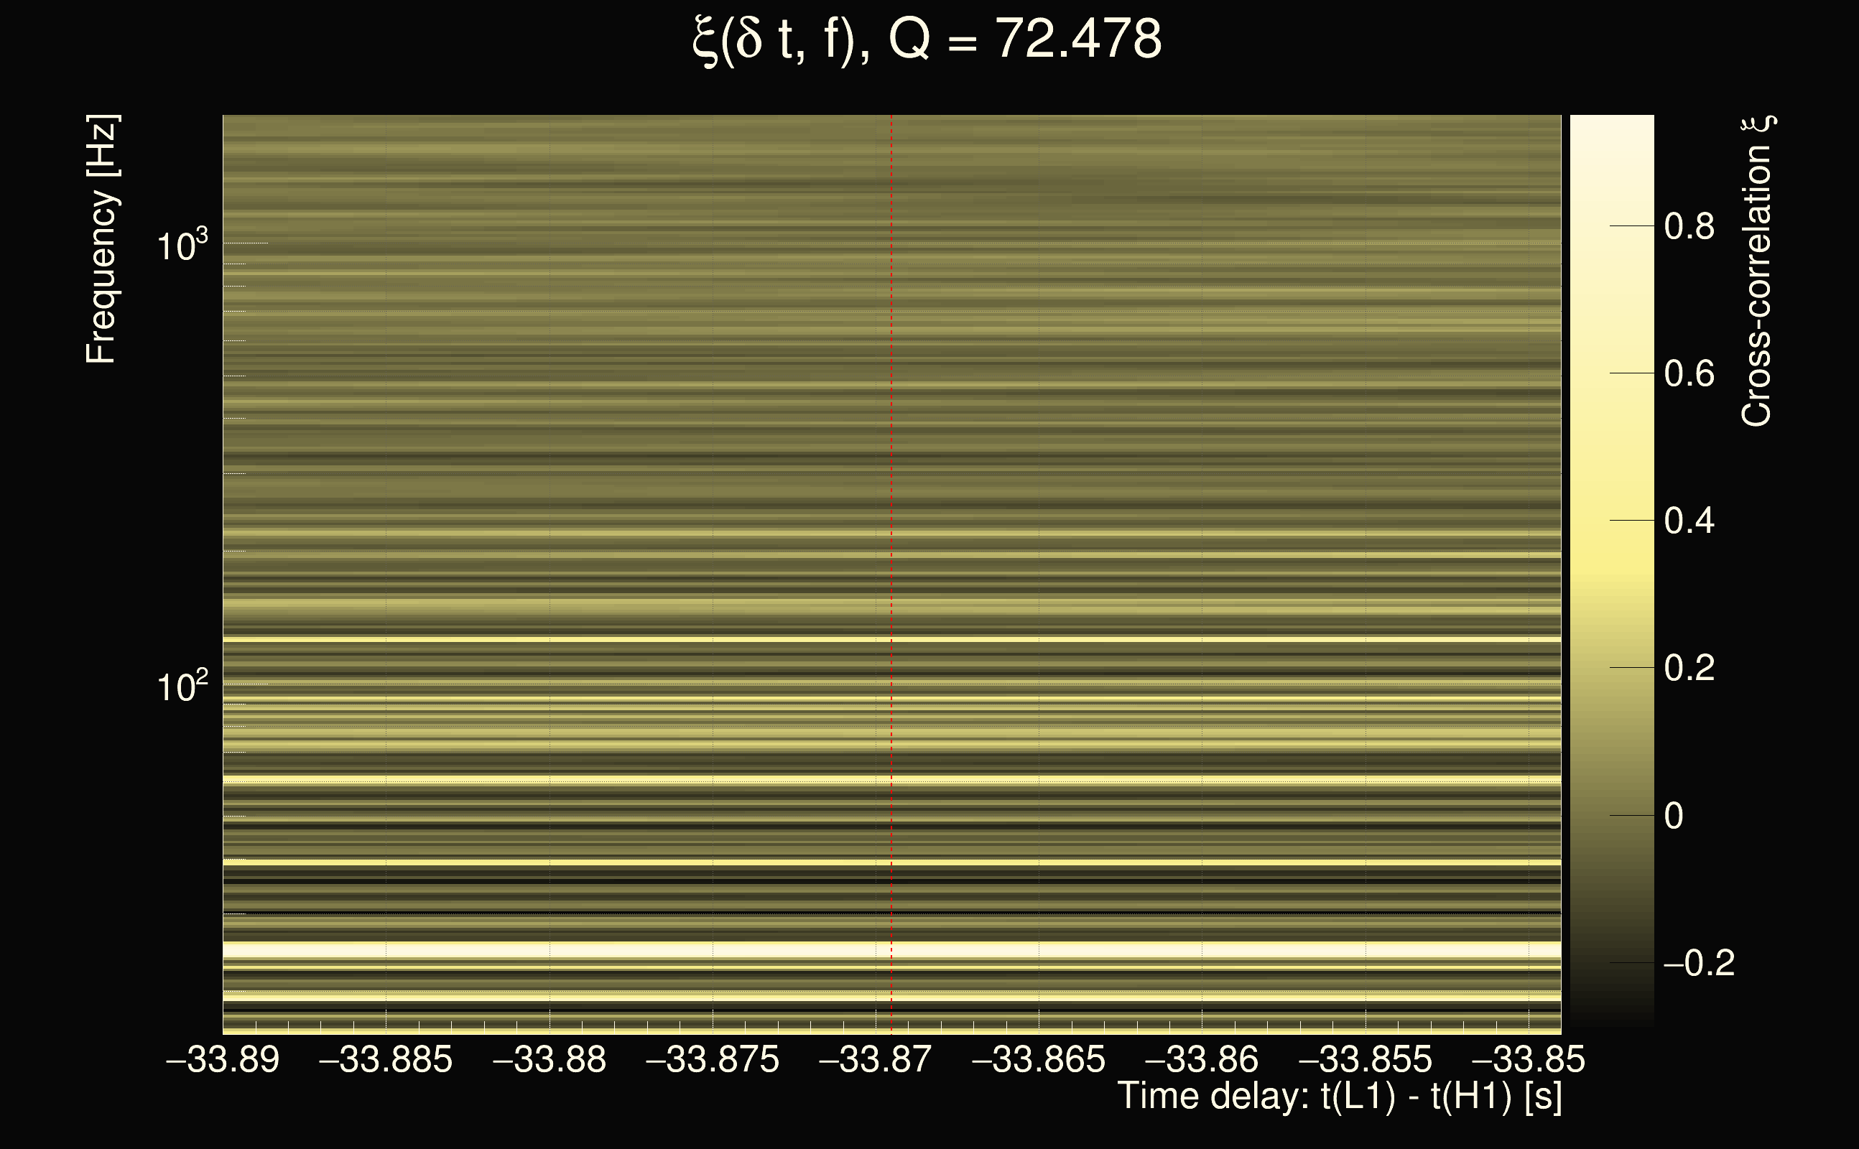Click the 10³ frequency axis tick label
The width and height of the screenshot is (1859, 1149).
coord(182,246)
